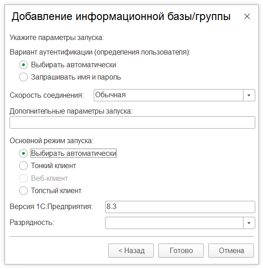Click the 'Обычная' connection speed field

[168, 95]
